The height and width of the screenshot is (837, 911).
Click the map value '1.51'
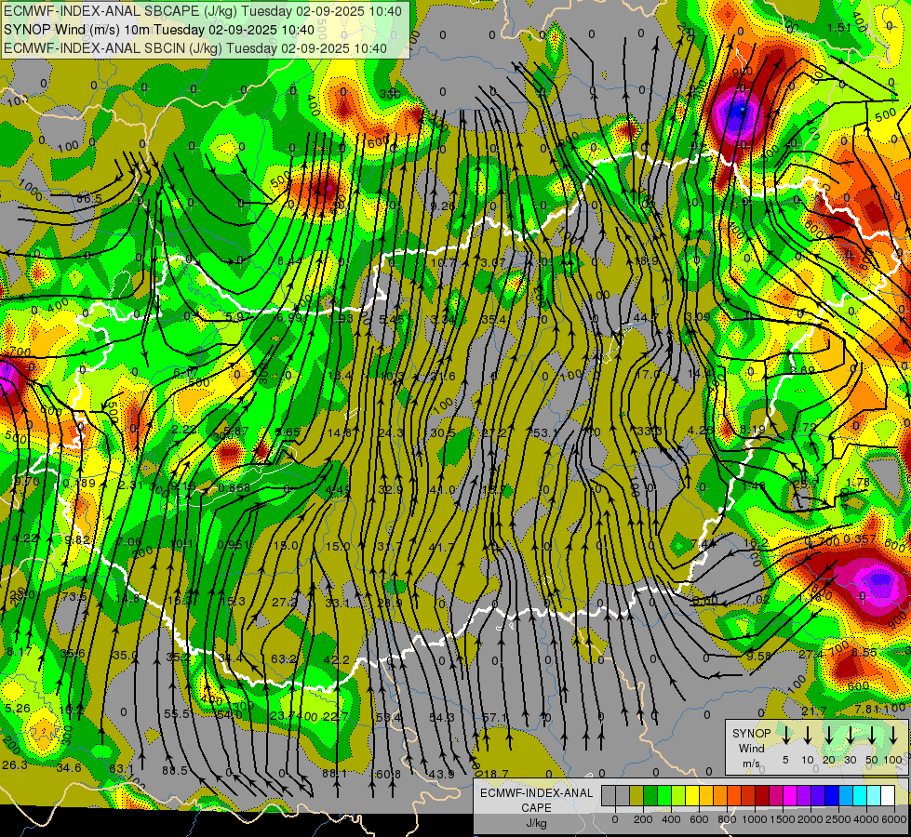click(839, 28)
